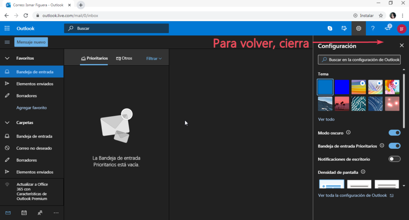Toggle Bandeja de entrada Prioritarios switch
Screen dimensions: 409x220
click(394, 146)
